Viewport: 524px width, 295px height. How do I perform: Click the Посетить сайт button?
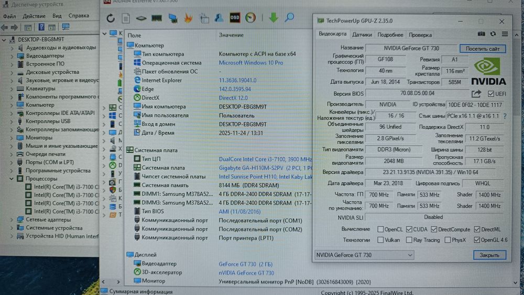click(x=483, y=48)
